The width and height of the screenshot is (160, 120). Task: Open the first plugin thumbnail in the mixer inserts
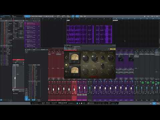tap(121, 59)
